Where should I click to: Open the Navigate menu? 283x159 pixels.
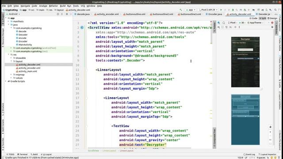[x=25, y=6]
